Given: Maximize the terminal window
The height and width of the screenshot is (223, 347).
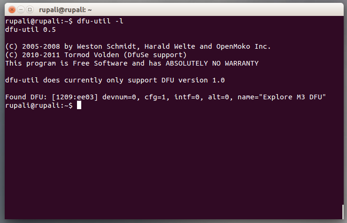Looking at the screenshot, I should tap(30, 10).
